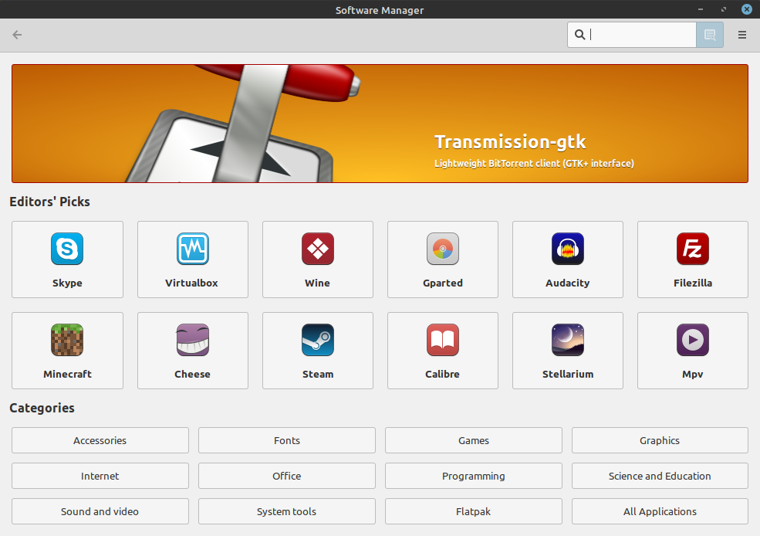Open the Transmission-gtk featured banner

coord(380,123)
